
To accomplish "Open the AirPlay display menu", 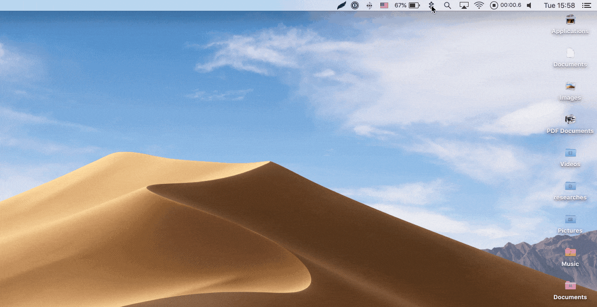I will click(464, 5).
